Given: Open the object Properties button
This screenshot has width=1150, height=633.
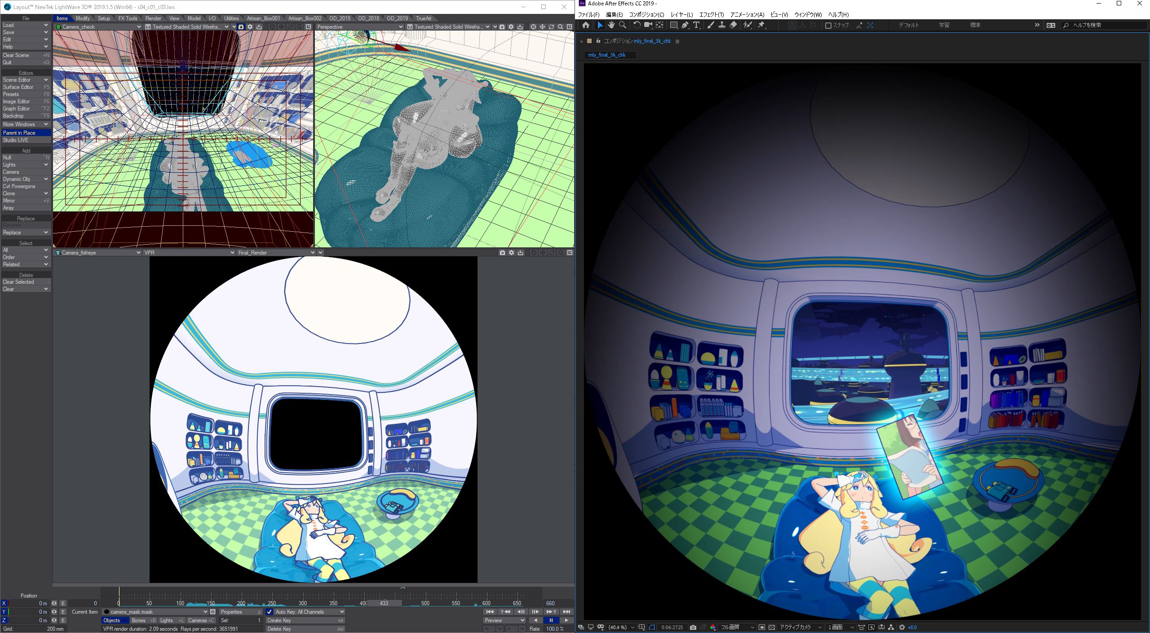Looking at the screenshot, I should coord(240,612).
